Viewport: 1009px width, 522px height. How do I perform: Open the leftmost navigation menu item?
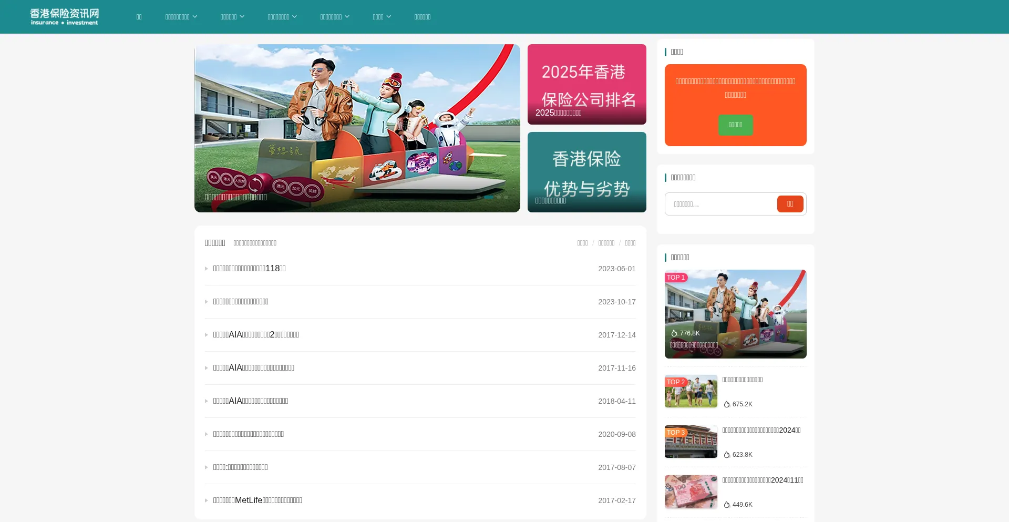(x=139, y=17)
